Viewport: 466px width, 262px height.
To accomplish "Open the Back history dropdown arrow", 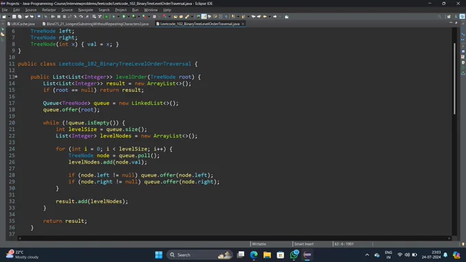I will (x=270, y=16).
